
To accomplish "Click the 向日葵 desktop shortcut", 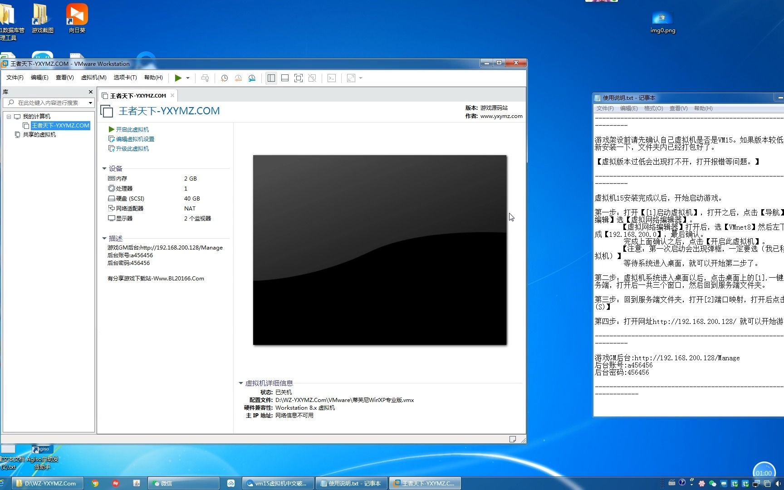I will pos(77,18).
